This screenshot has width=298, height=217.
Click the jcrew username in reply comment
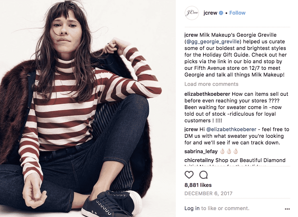click(x=191, y=129)
